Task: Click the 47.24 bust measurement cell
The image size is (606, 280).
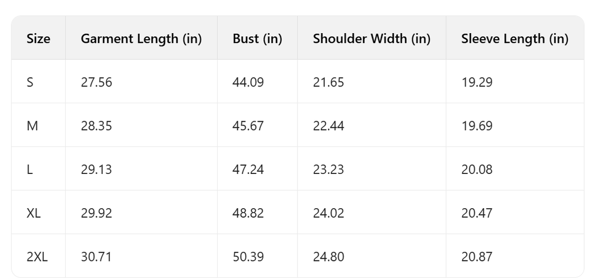Action: click(248, 169)
